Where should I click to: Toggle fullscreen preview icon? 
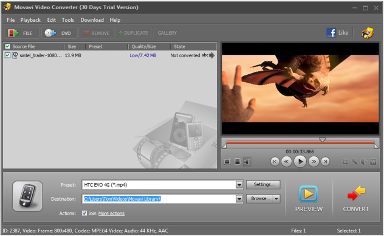[x=227, y=162]
